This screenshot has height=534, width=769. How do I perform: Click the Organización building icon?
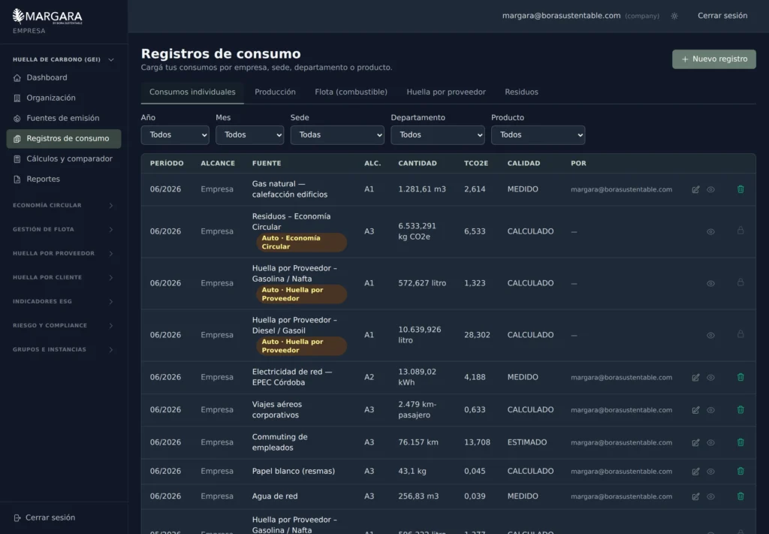click(x=17, y=98)
